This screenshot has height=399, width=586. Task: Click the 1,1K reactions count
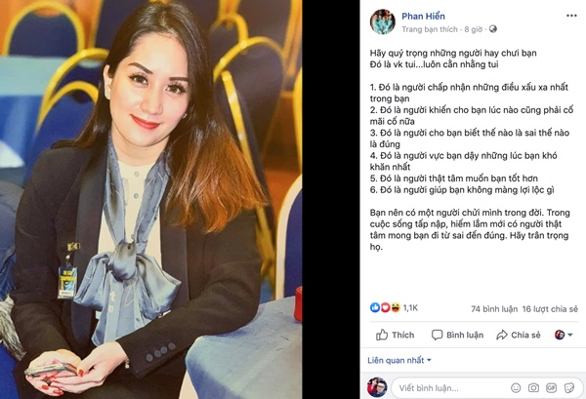pos(410,308)
